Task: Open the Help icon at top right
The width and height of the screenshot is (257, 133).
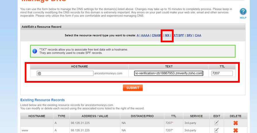Action: pos(243,12)
